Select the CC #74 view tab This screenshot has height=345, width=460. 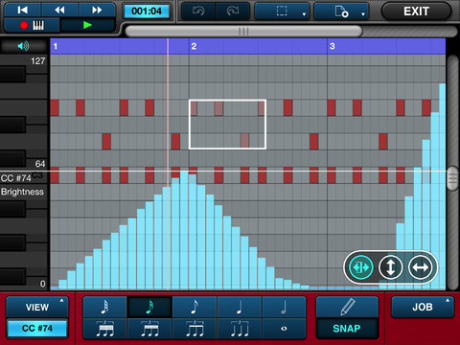[x=37, y=329]
